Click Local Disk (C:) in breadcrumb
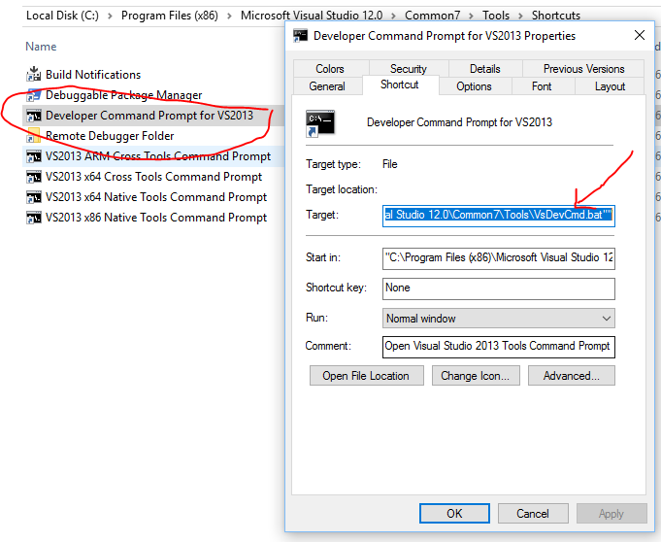 tap(62, 16)
